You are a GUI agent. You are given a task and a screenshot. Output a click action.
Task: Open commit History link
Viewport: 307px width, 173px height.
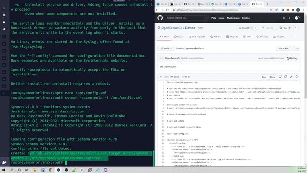pyautogui.click(x=292, y=58)
